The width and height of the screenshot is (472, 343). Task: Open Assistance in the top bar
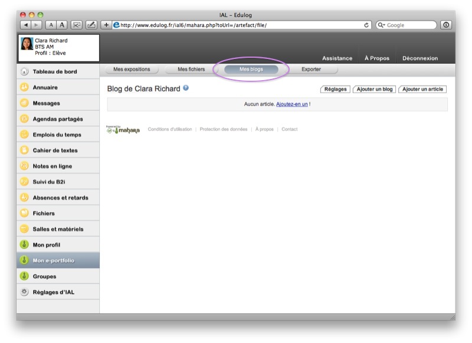[337, 58]
